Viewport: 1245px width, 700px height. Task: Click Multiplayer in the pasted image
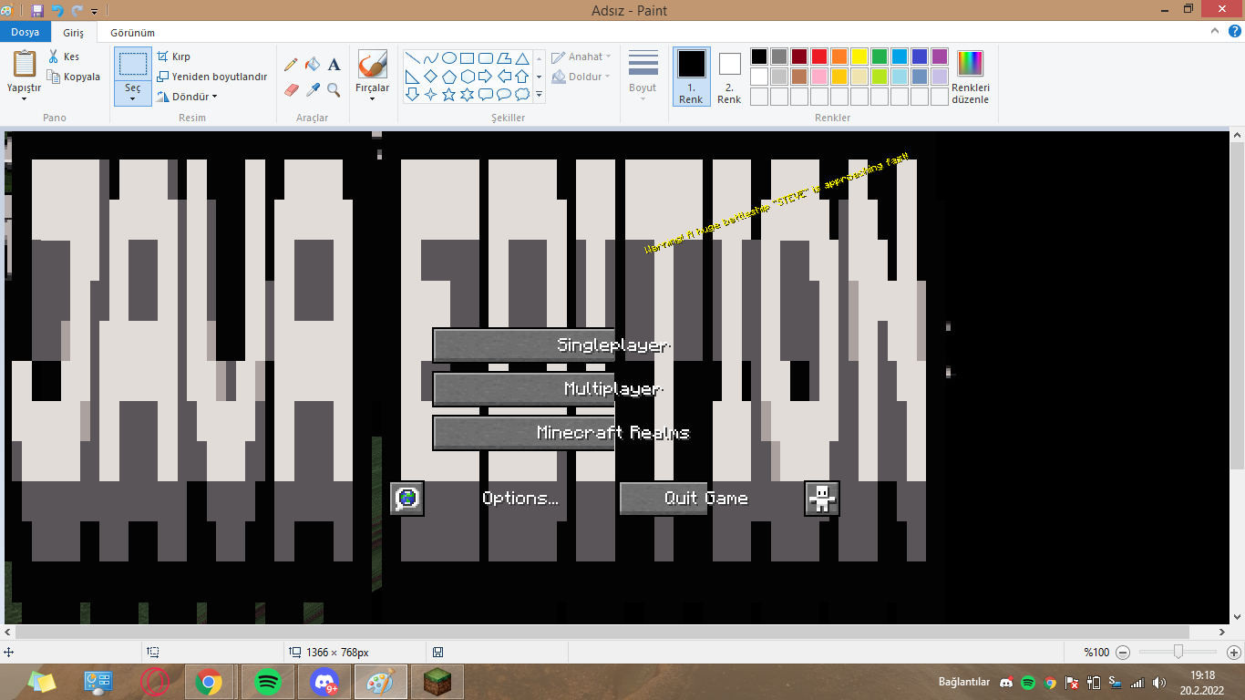click(613, 389)
